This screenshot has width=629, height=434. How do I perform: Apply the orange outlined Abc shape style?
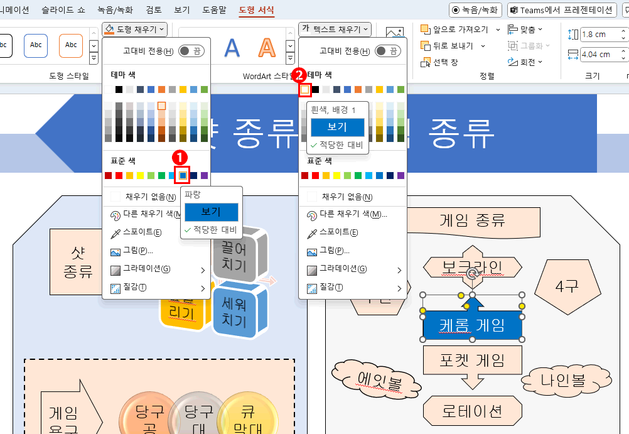[71, 45]
